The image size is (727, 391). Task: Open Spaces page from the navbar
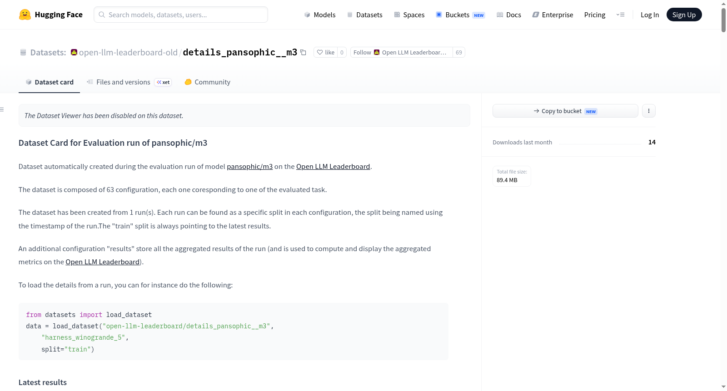pos(409,15)
